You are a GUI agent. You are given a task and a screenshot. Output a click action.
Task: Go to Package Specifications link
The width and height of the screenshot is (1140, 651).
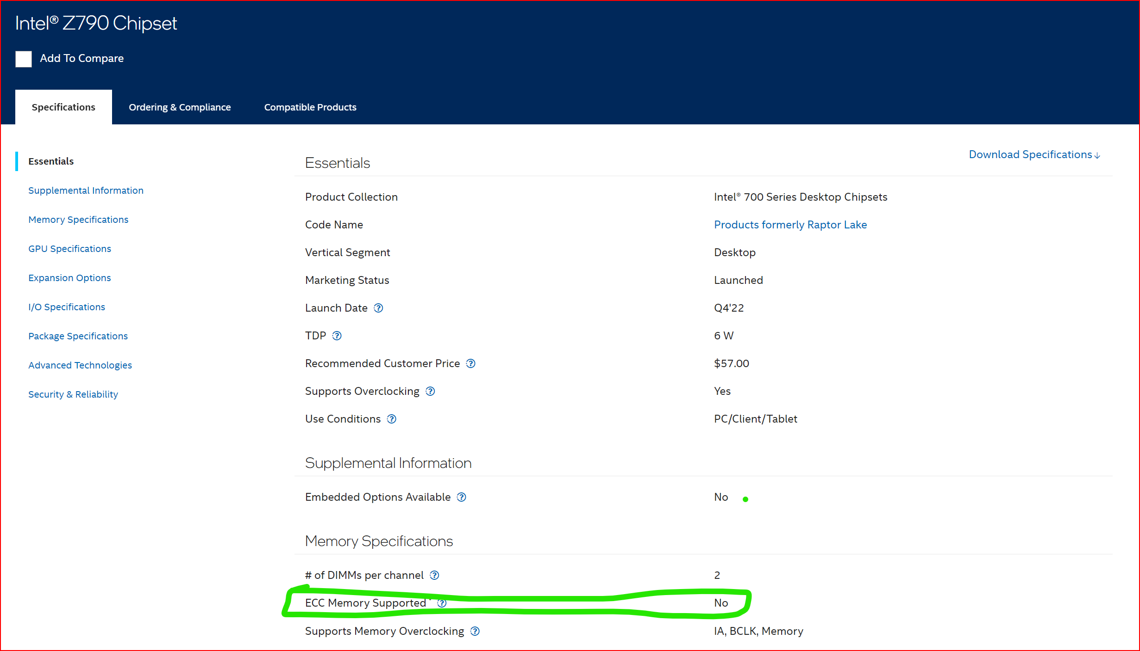point(78,336)
